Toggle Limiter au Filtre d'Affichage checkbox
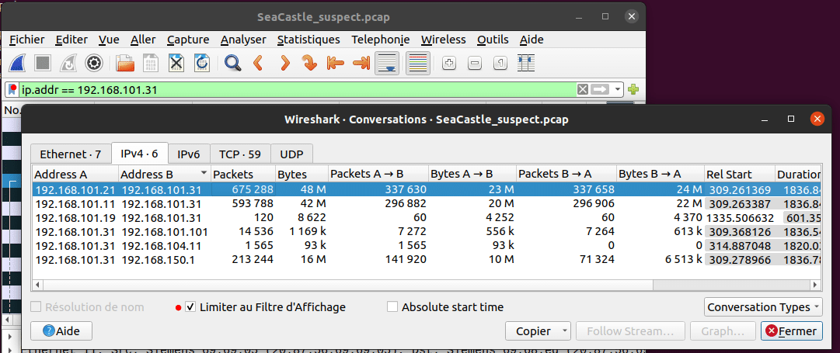The height and width of the screenshot is (353, 840). tap(190, 307)
